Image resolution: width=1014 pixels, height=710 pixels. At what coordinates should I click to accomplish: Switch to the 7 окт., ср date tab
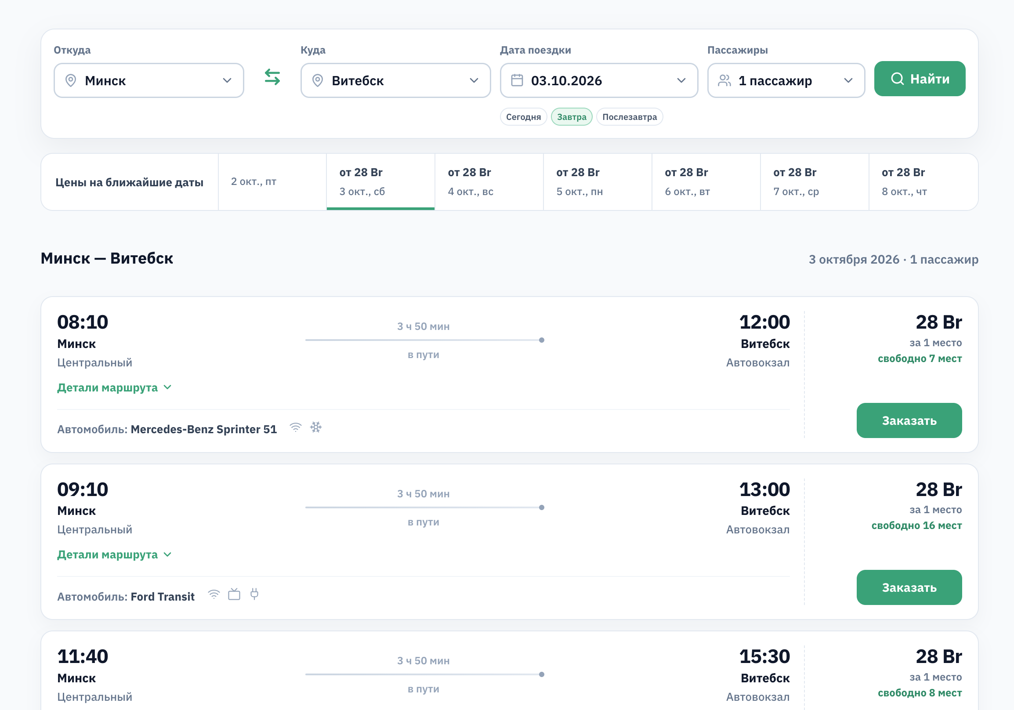coord(815,182)
